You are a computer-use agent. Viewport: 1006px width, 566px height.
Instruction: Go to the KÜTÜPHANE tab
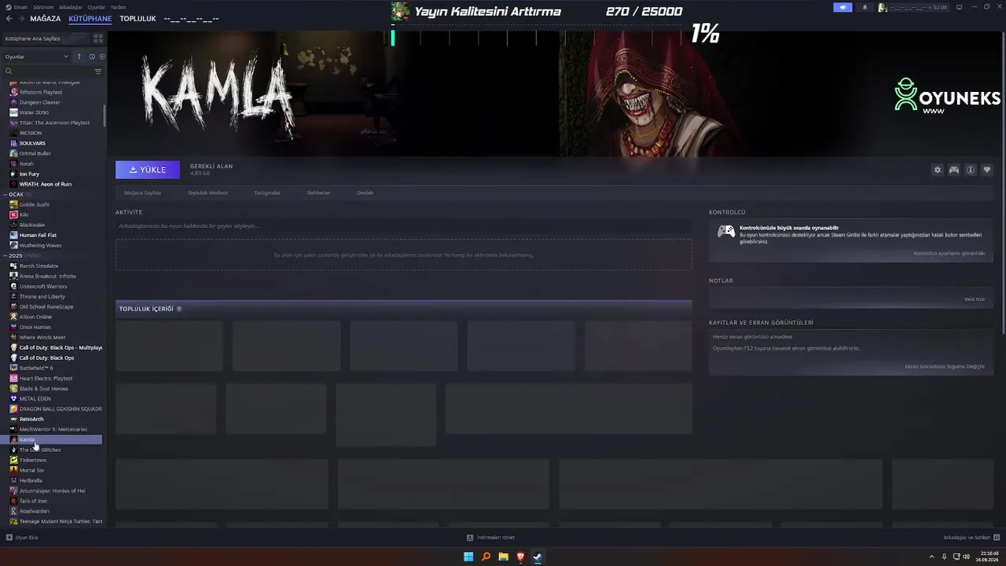click(90, 18)
